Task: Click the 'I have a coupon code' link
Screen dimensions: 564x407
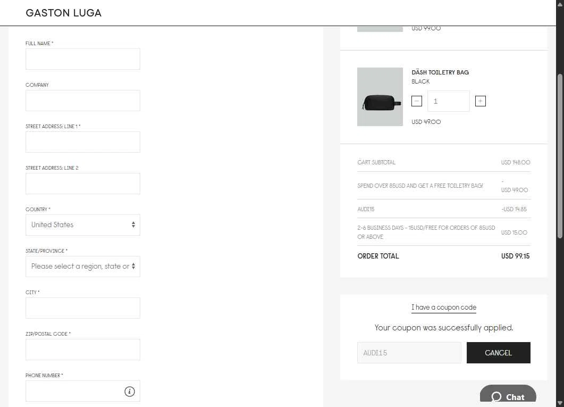Action: pyautogui.click(x=444, y=308)
